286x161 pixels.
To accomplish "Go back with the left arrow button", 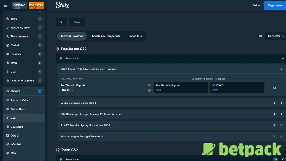I will point(61,22).
